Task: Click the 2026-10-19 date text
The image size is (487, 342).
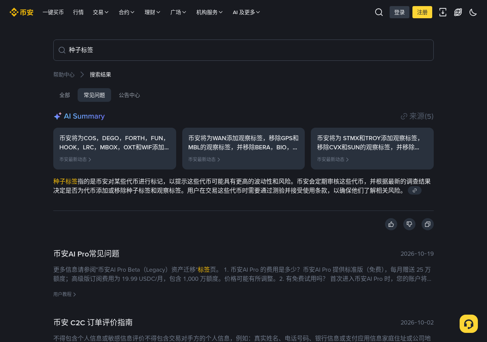Action: click(417, 254)
